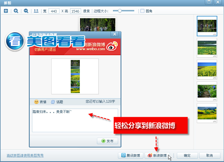Open the 表情 emoticon picker
Screen dimensions: 224x162
click(40, 102)
